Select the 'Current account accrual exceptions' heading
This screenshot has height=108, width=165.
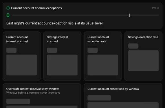36,8
